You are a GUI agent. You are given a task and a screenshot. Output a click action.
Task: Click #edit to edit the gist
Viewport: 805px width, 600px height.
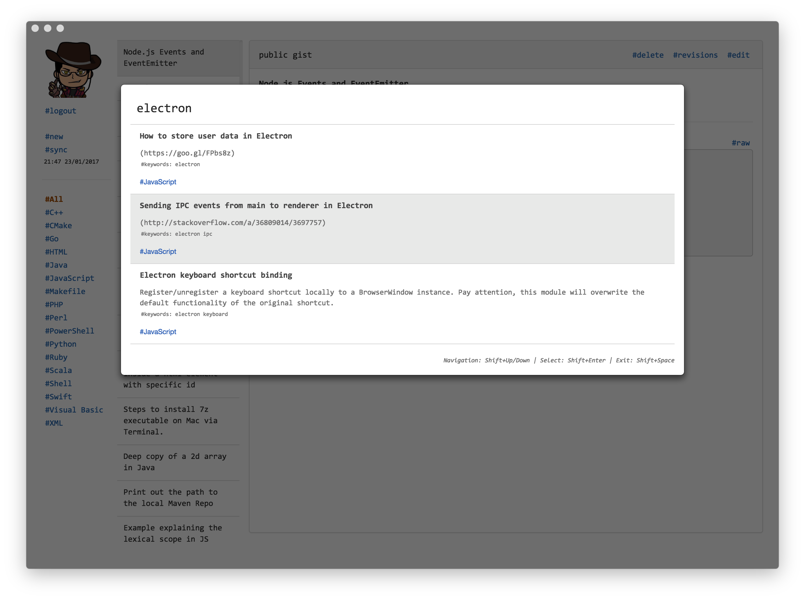[738, 55]
